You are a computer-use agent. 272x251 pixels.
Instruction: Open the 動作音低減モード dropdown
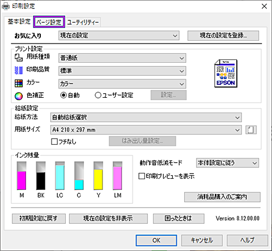click(x=227, y=163)
